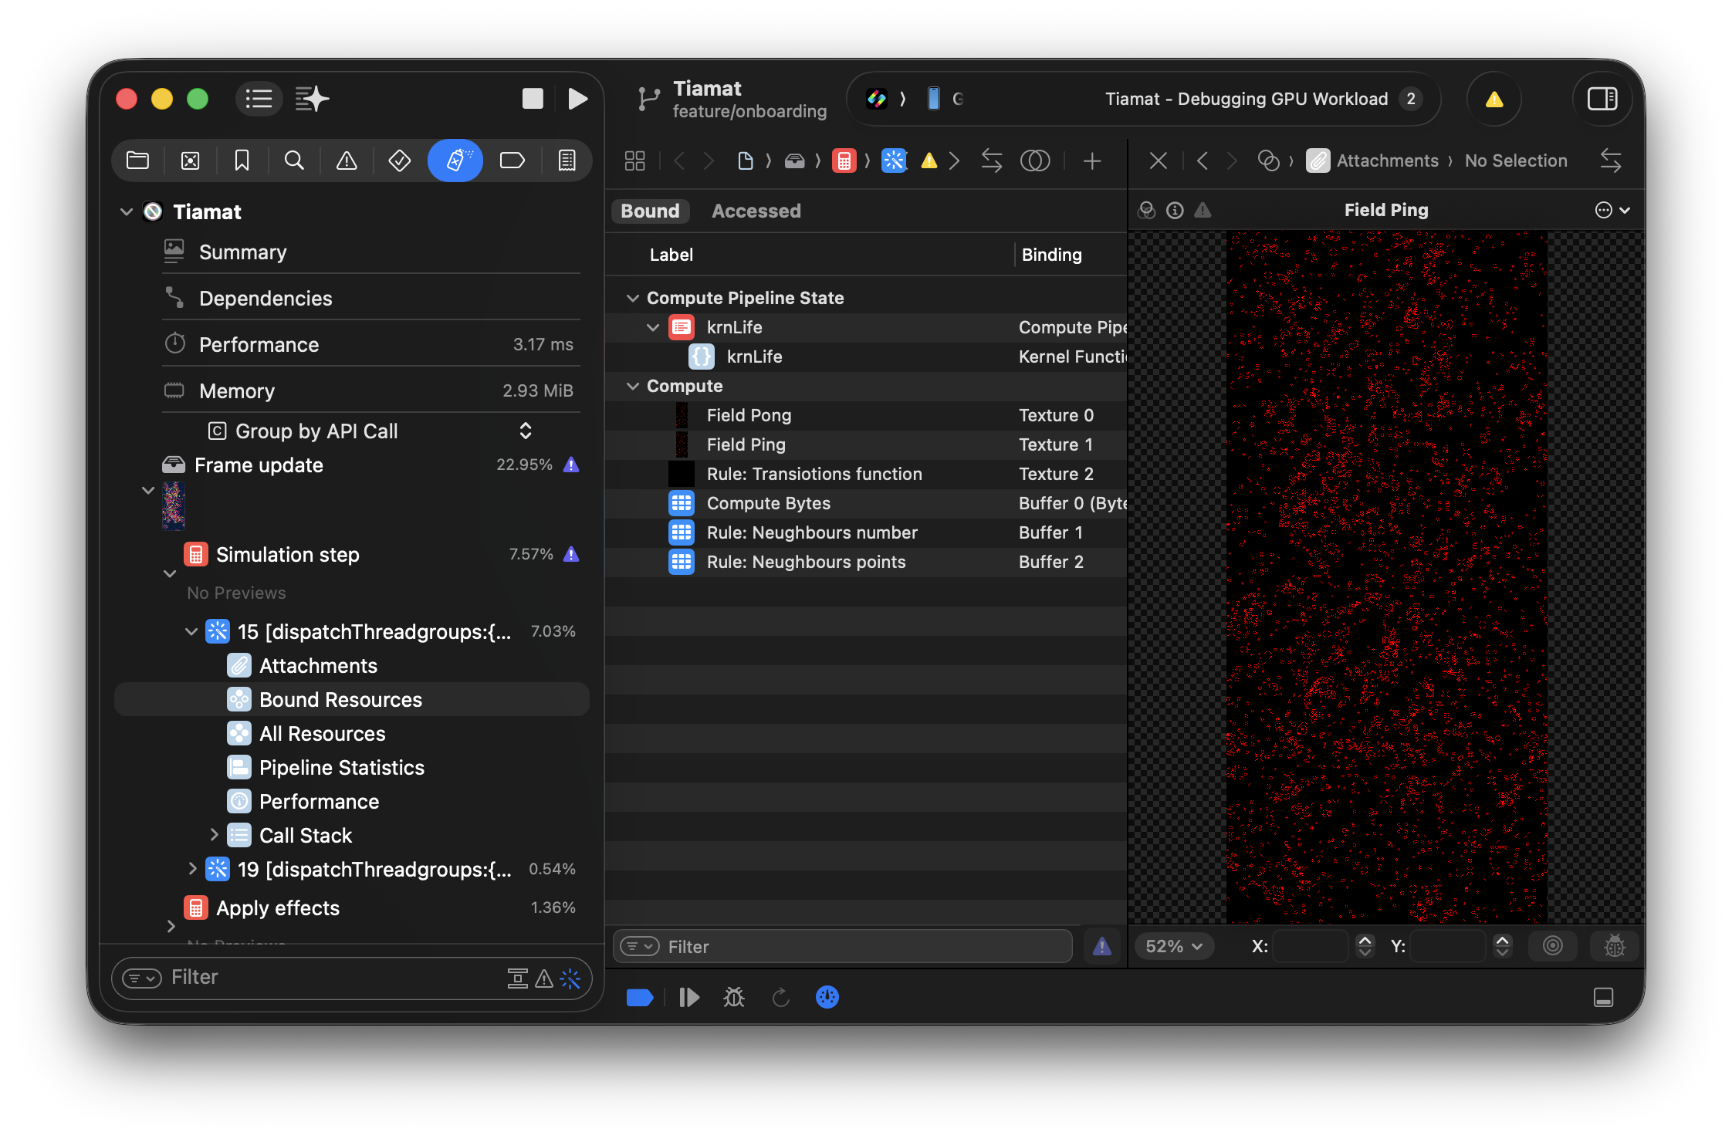Toggle the bottom debug area panel
Screen dimensions: 1732x1139
(1603, 998)
